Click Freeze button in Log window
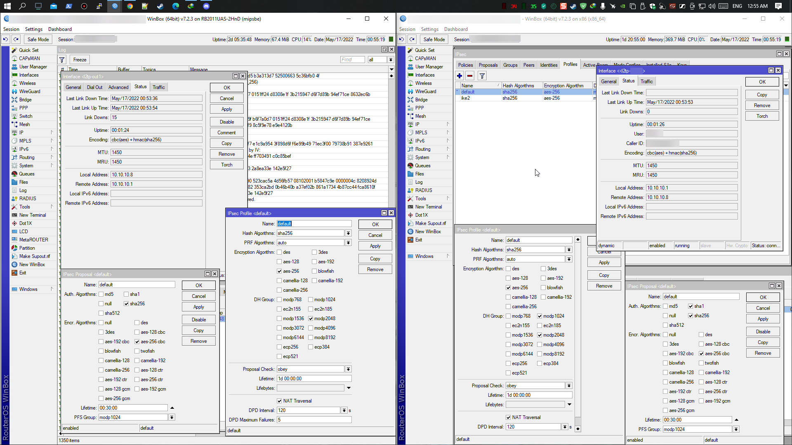The width and height of the screenshot is (792, 445). click(x=80, y=60)
